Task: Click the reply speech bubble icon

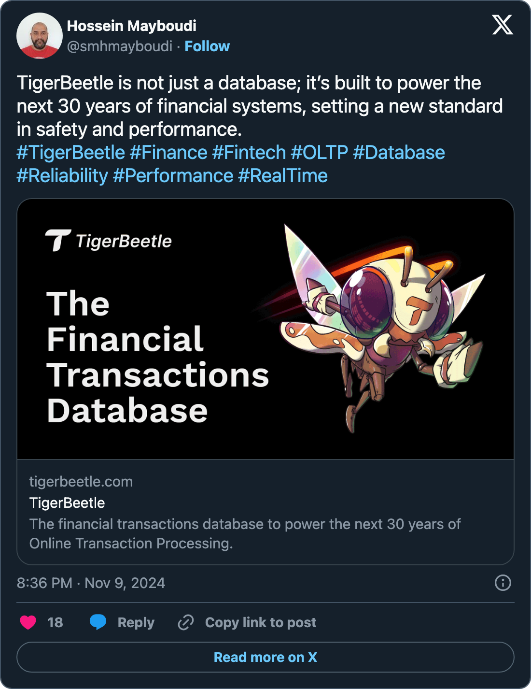Action: pos(98,622)
